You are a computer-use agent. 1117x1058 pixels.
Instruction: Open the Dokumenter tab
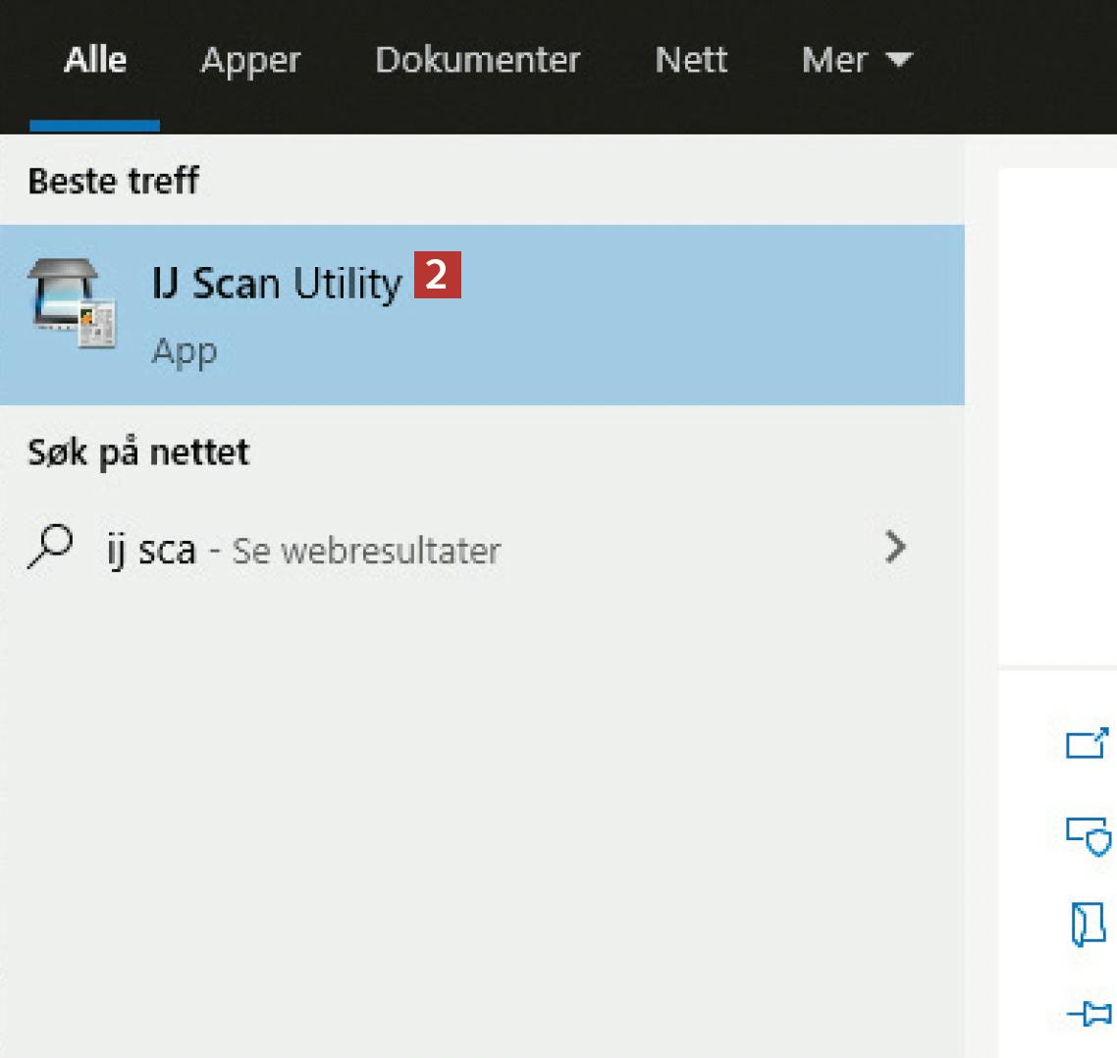click(477, 60)
